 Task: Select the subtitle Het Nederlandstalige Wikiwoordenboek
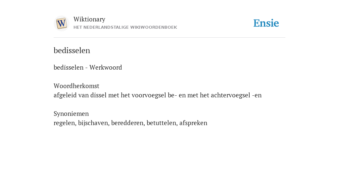pos(125,27)
